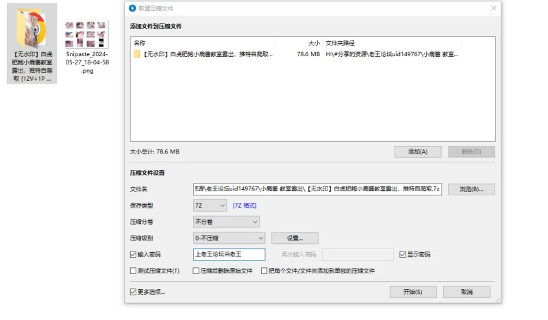Open the 保存类型 7Z dropdown
Screen dimensions: 548x320
[210, 206]
